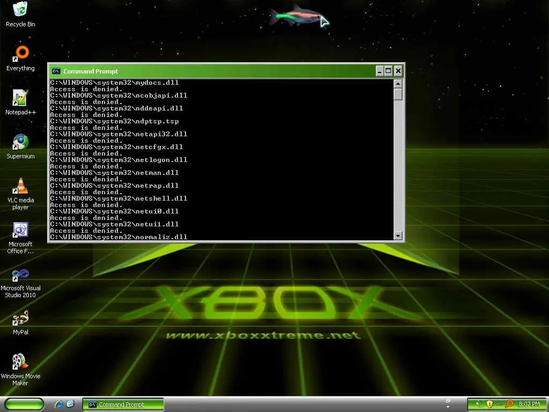Click the line ending in normaliz.dll

click(118, 237)
